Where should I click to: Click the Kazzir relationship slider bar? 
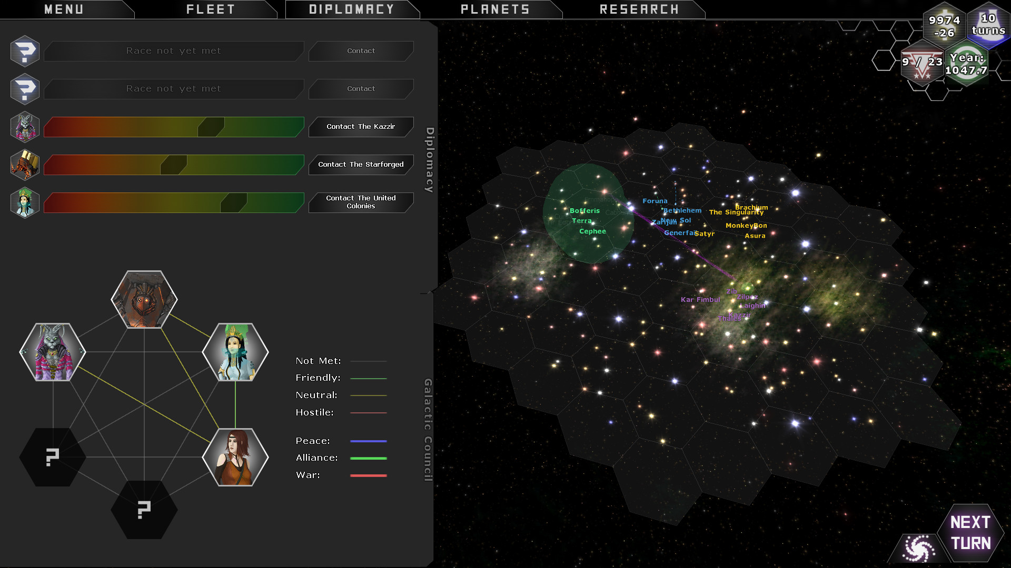[x=173, y=126]
